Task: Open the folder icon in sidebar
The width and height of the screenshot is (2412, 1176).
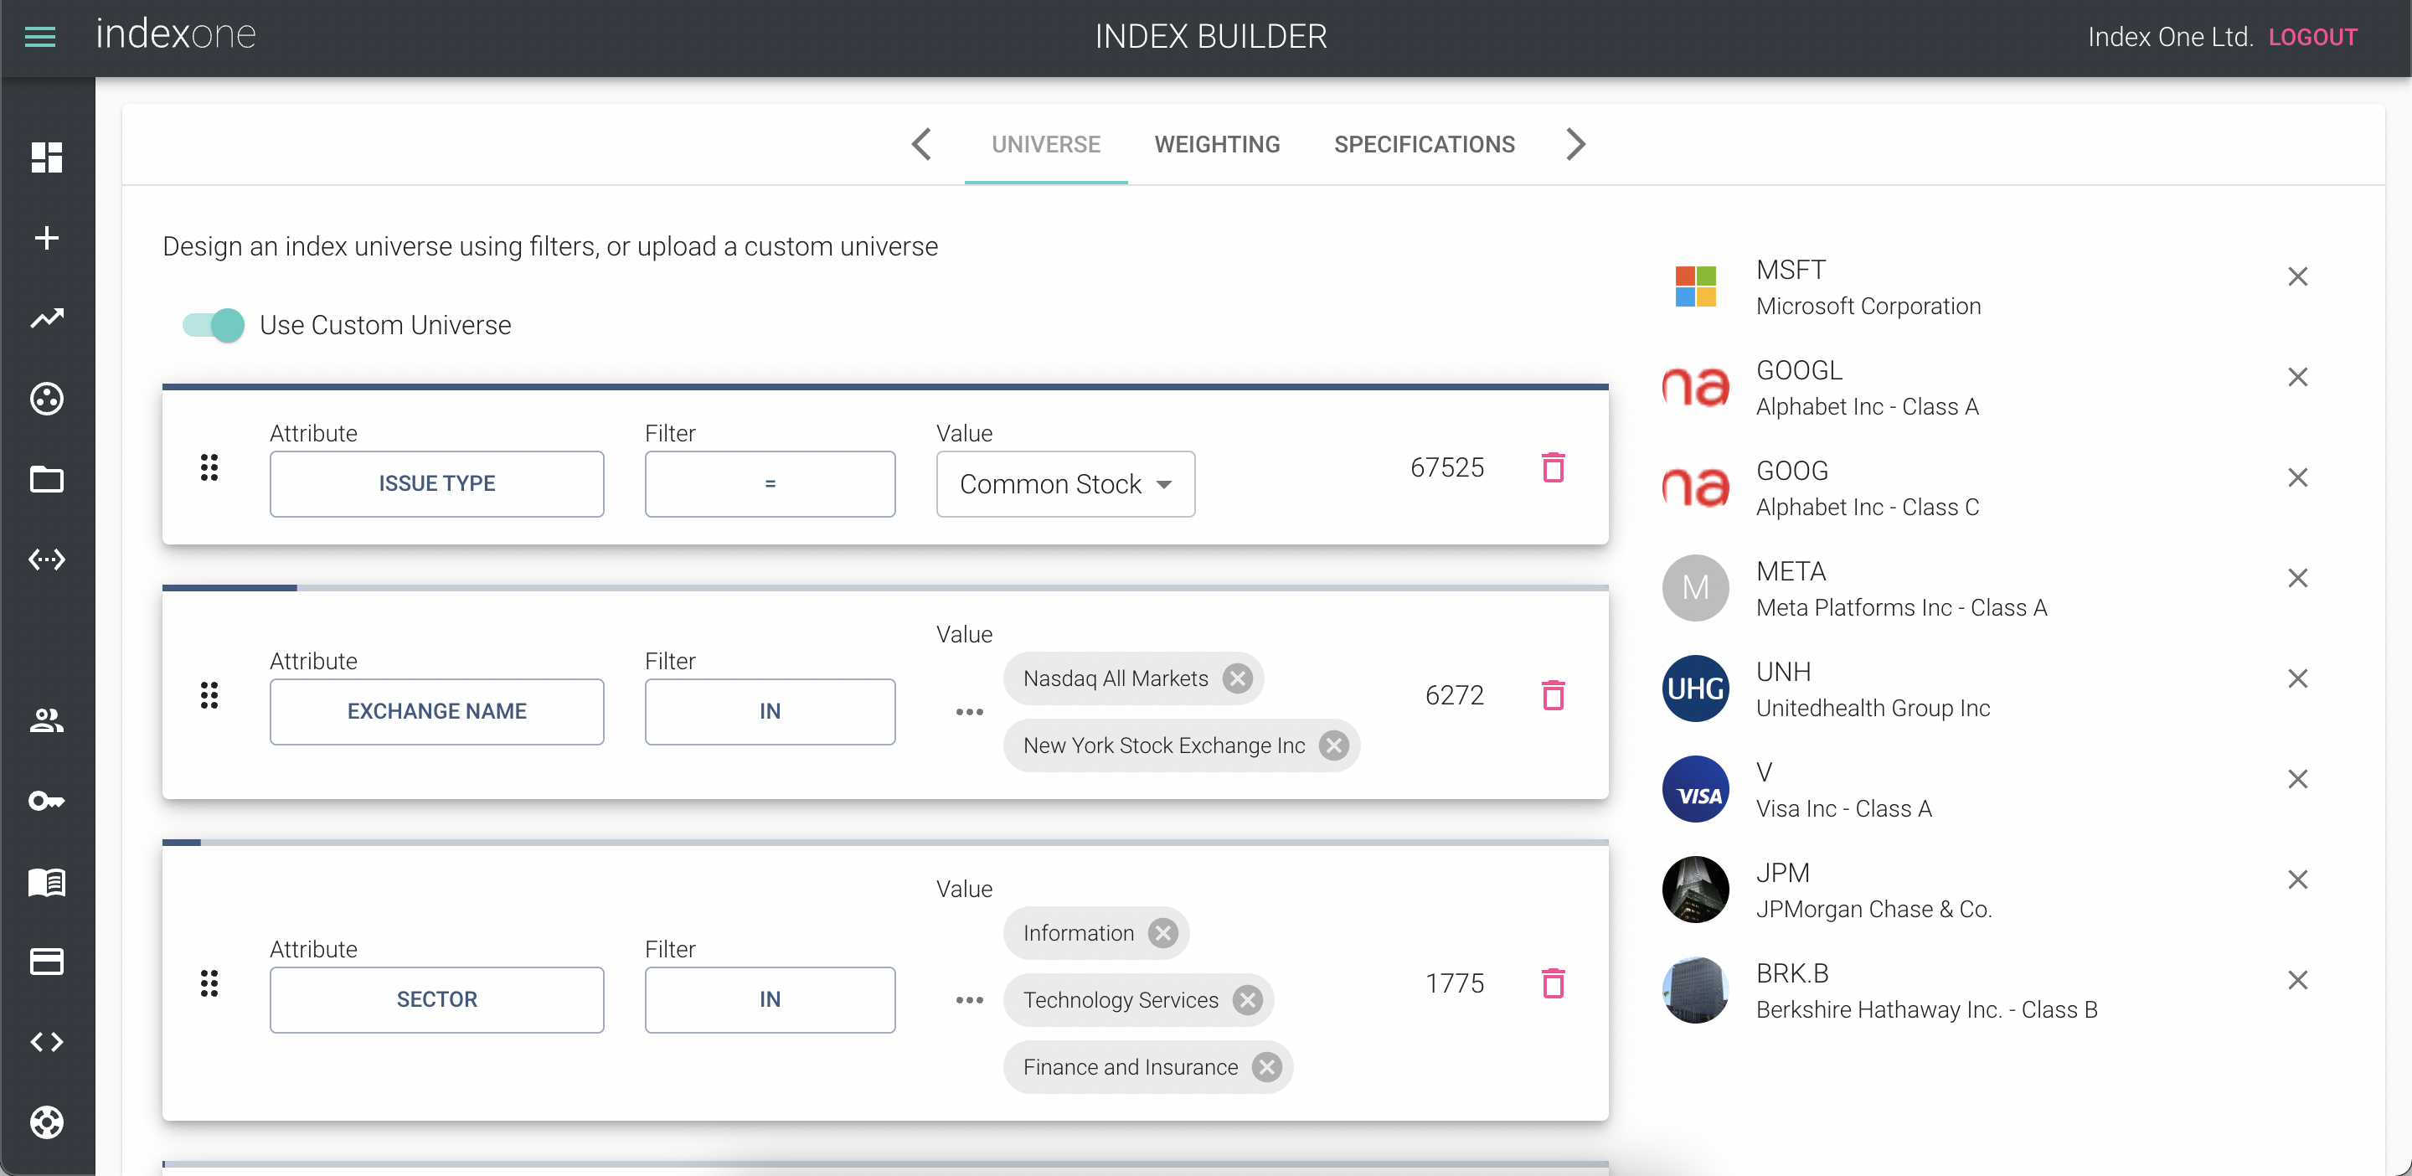Action: point(47,479)
